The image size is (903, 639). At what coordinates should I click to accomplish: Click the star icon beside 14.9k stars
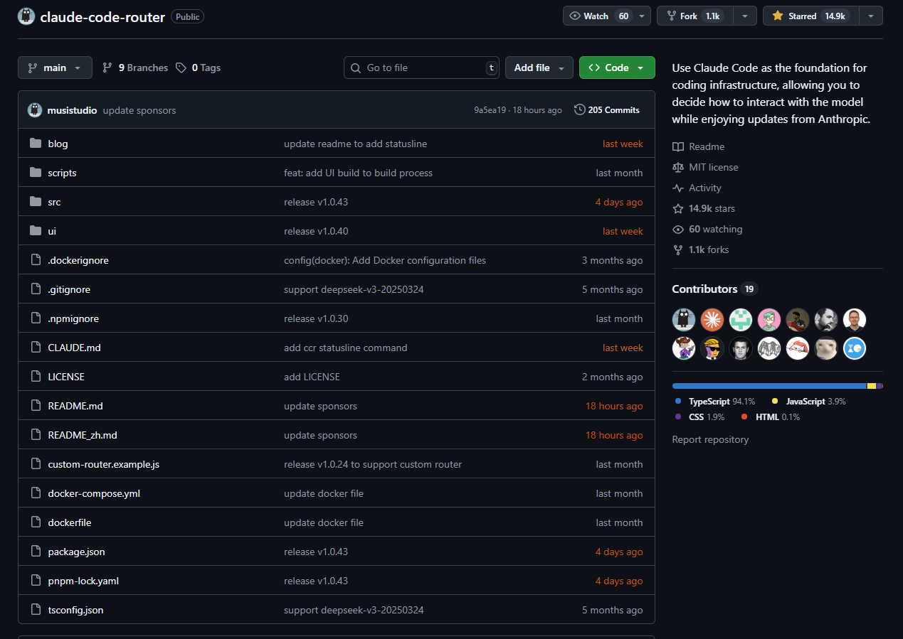coord(677,208)
